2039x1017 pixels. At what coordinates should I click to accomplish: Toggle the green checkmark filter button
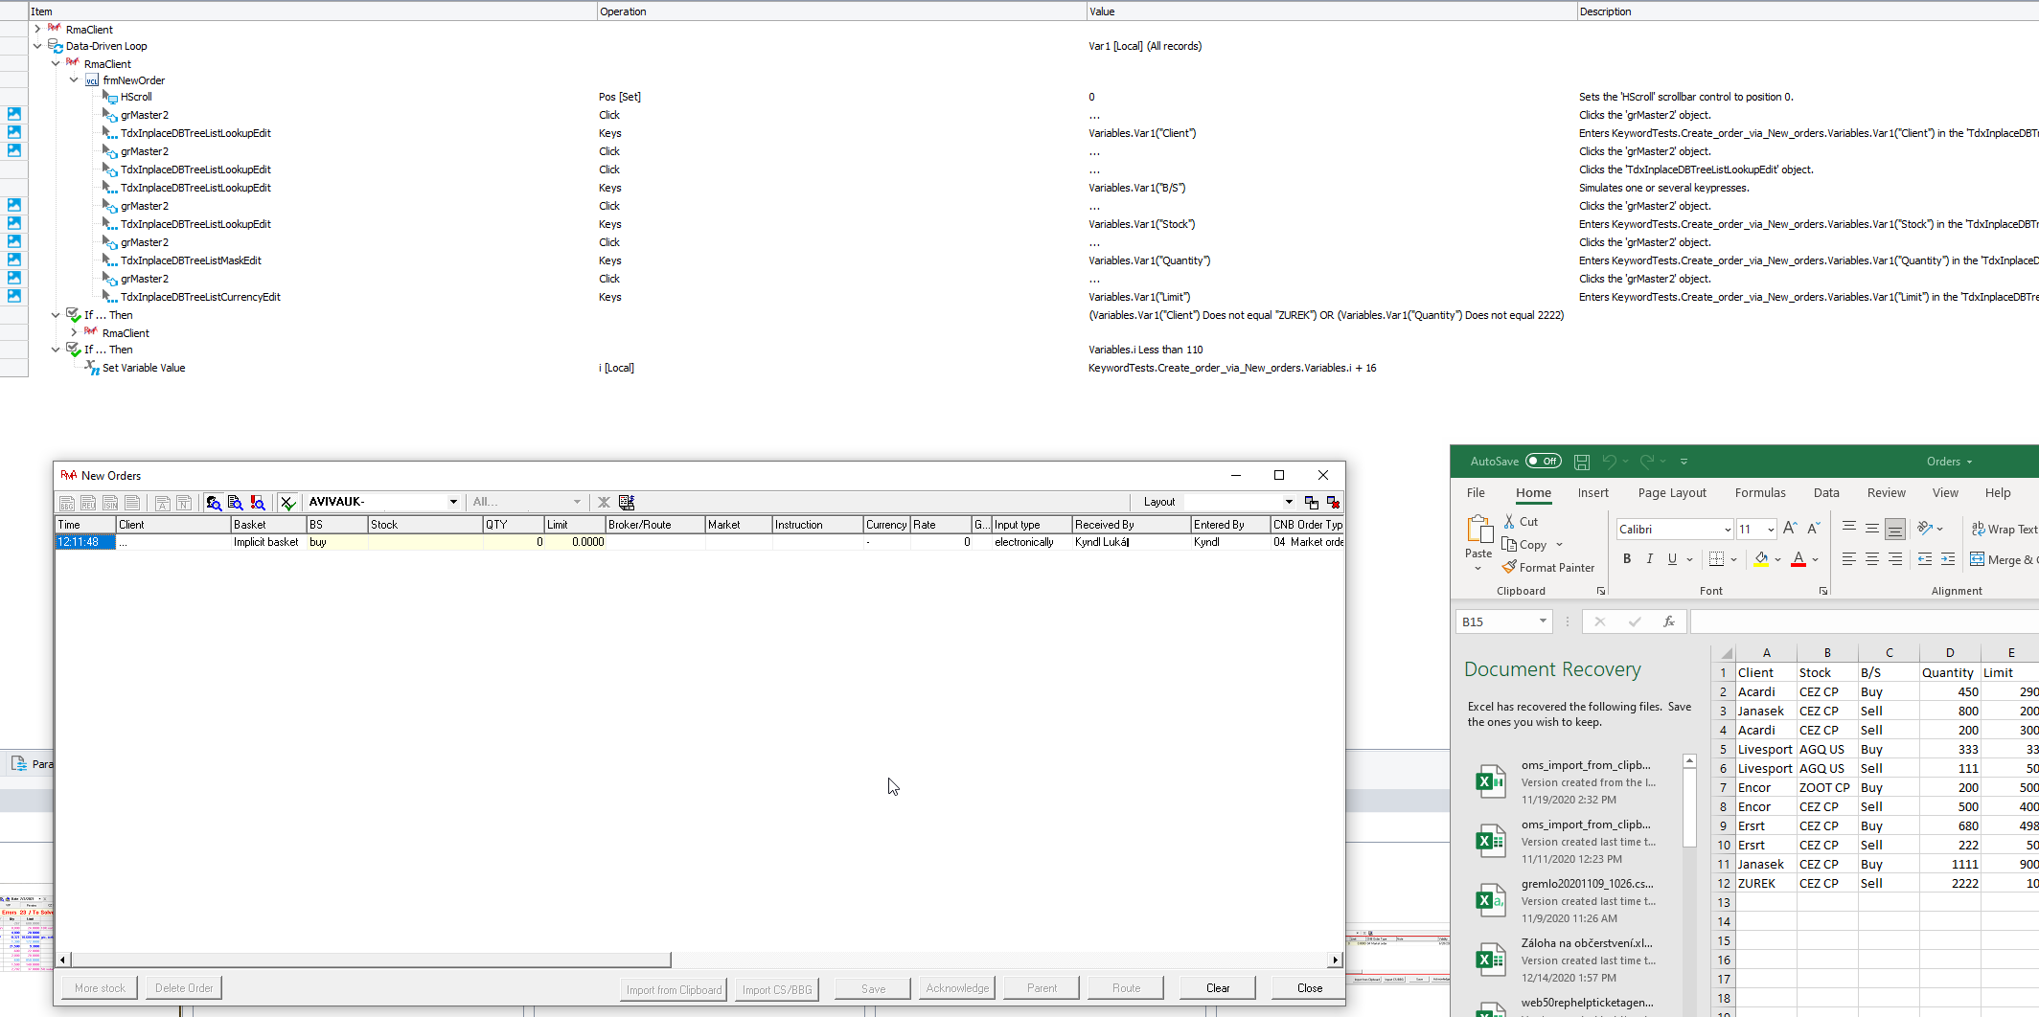(x=287, y=503)
